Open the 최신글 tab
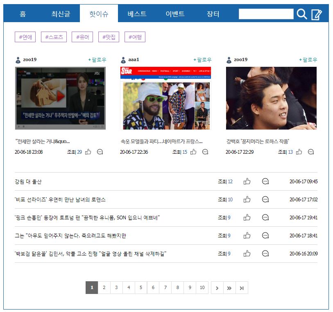The width and height of the screenshot is (333, 312). (61, 14)
